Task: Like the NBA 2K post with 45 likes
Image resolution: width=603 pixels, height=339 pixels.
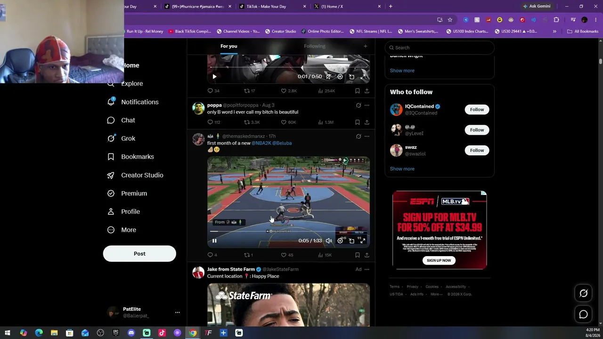Action: pos(287,255)
